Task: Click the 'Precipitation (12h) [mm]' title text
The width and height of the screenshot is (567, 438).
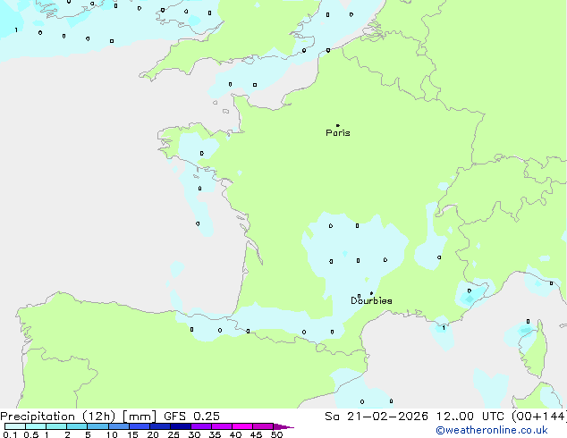Action: click(x=78, y=417)
